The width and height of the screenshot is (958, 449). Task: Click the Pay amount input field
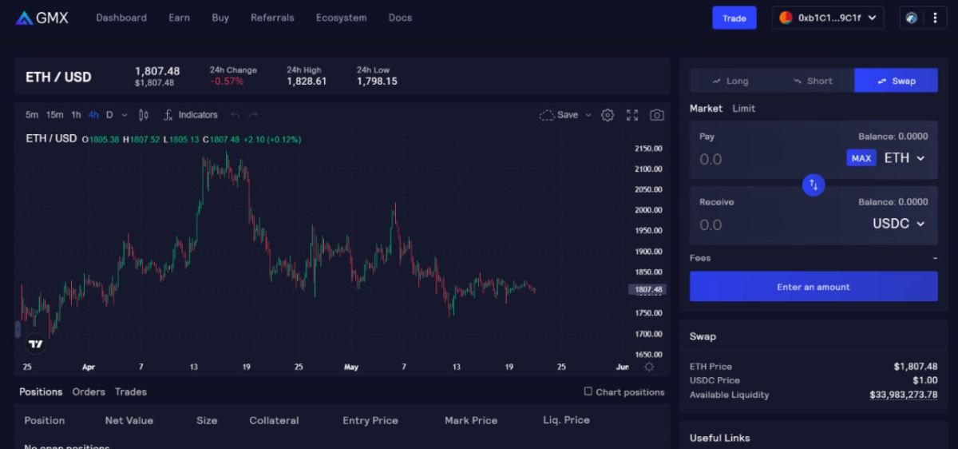766,159
